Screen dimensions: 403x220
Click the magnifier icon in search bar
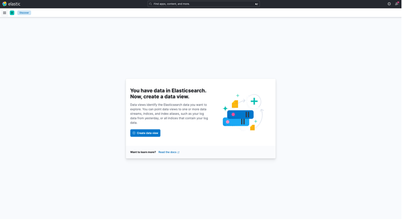151,4
